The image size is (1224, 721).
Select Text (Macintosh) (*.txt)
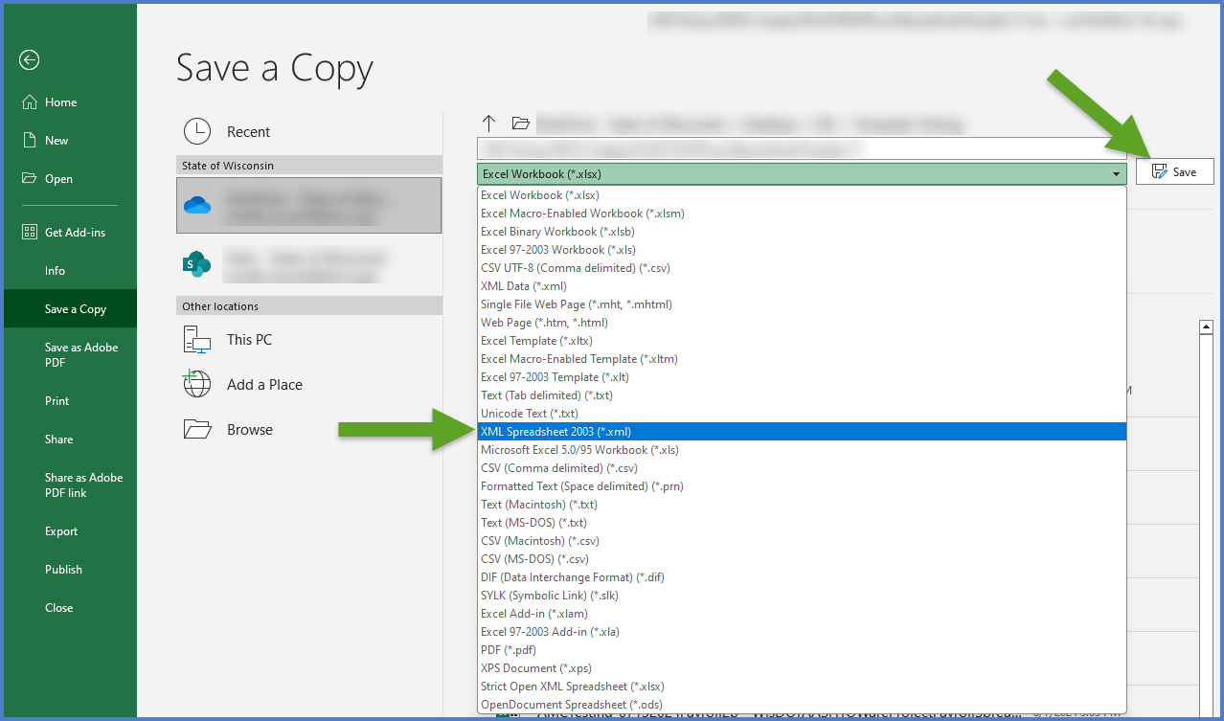pyautogui.click(x=802, y=505)
